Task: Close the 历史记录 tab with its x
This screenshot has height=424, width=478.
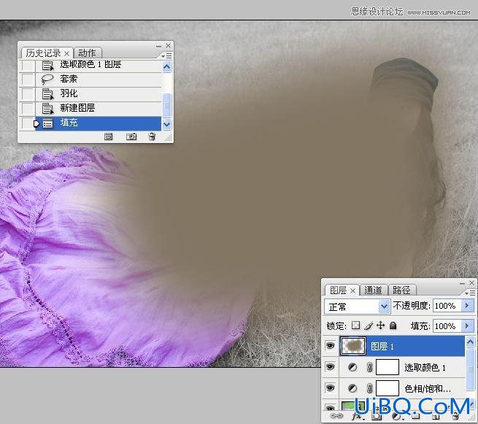Action: click(66, 54)
